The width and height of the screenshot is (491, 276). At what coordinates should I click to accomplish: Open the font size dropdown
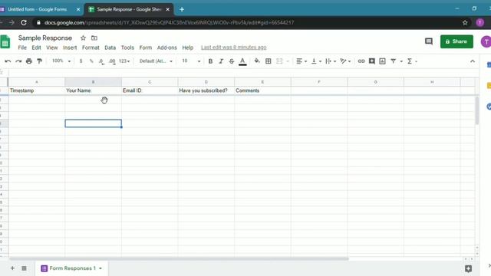point(191,61)
